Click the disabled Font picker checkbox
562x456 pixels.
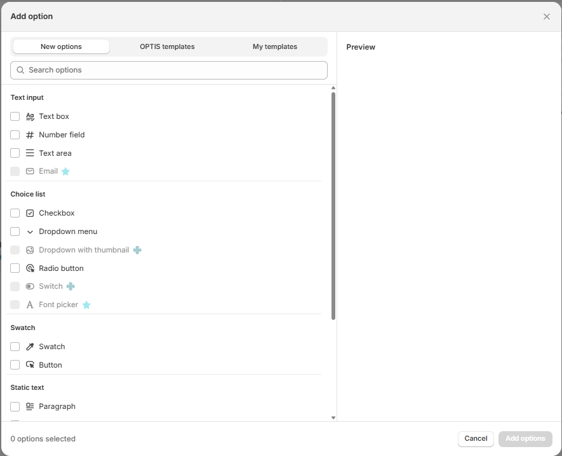coord(15,305)
